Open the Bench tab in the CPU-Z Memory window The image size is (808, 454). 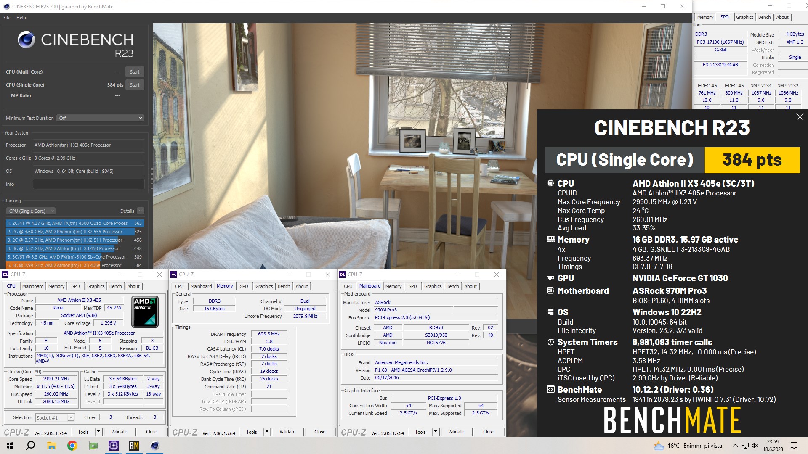(x=284, y=286)
